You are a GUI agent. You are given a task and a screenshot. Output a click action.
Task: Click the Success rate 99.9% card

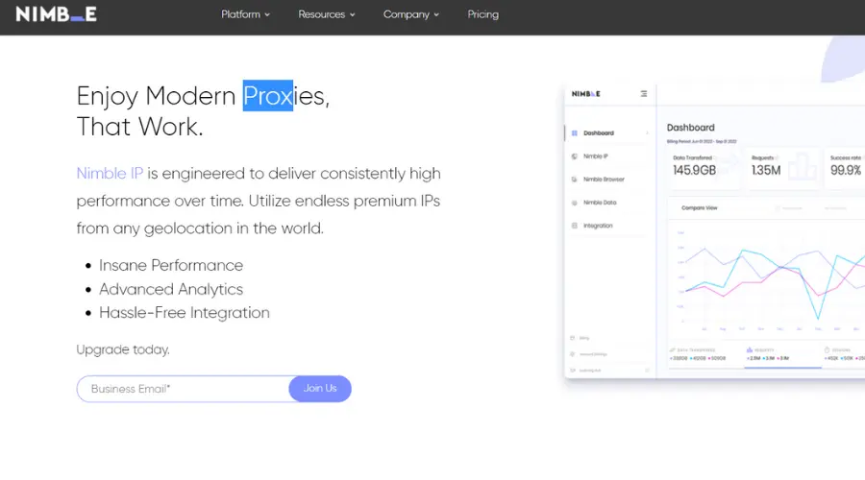(846, 165)
